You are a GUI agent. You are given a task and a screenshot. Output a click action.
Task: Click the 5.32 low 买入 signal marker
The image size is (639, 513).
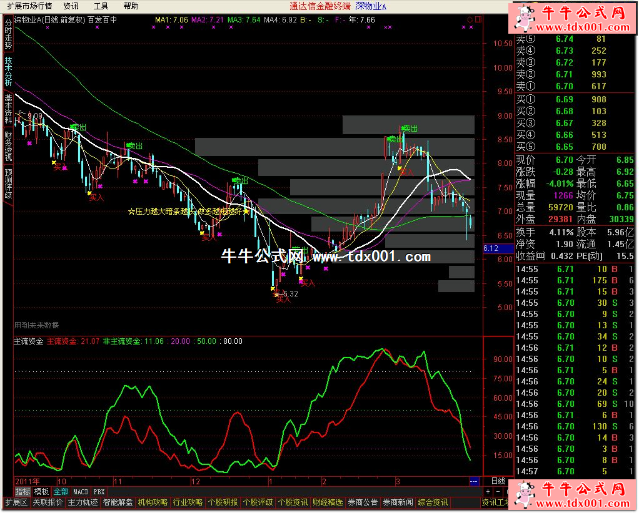pyautogui.click(x=283, y=299)
